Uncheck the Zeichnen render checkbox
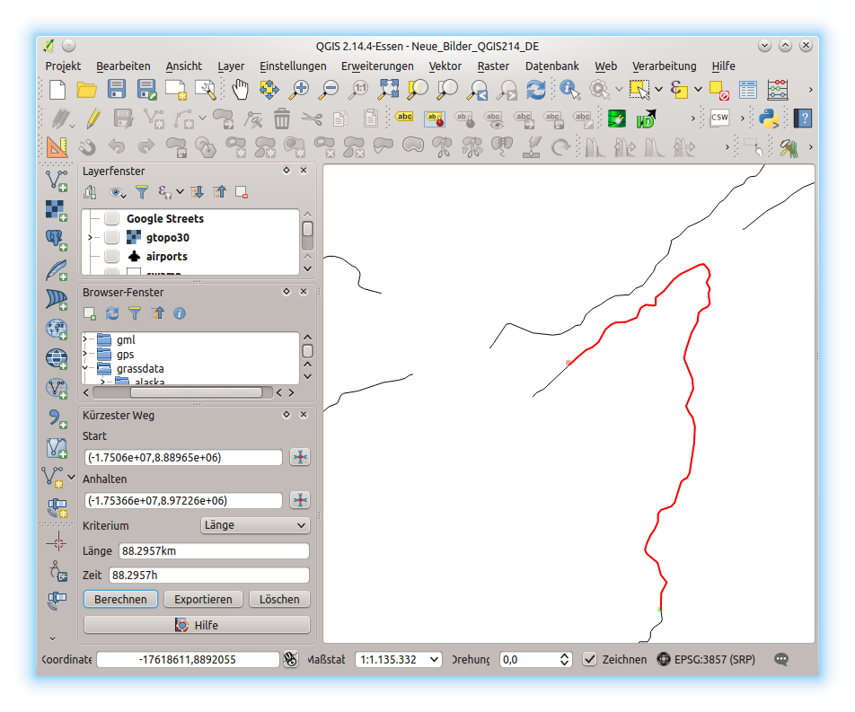855x712 pixels. pyautogui.click(x=589, y=659)
